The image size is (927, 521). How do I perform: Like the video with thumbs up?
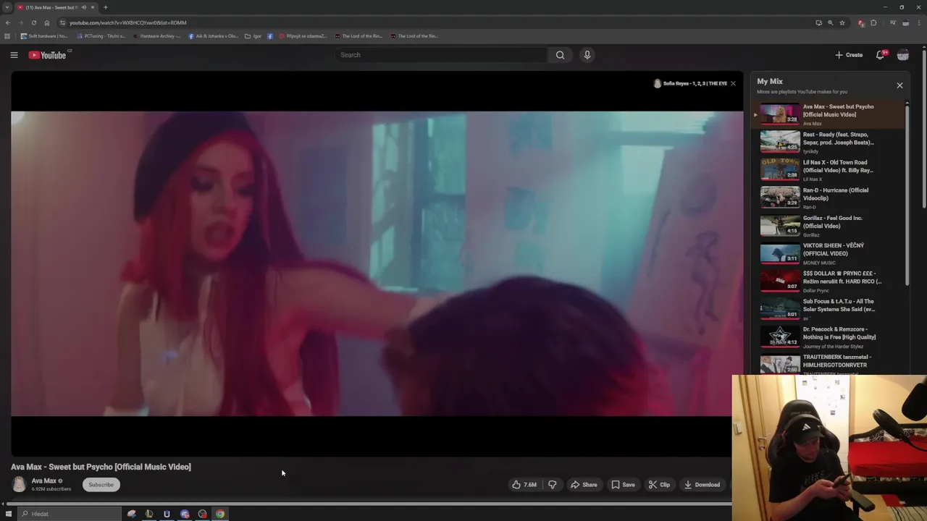click(524, 485)
